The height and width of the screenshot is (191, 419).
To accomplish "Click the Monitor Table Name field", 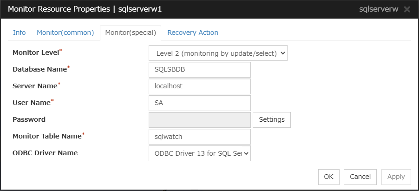I will (199, 137).
